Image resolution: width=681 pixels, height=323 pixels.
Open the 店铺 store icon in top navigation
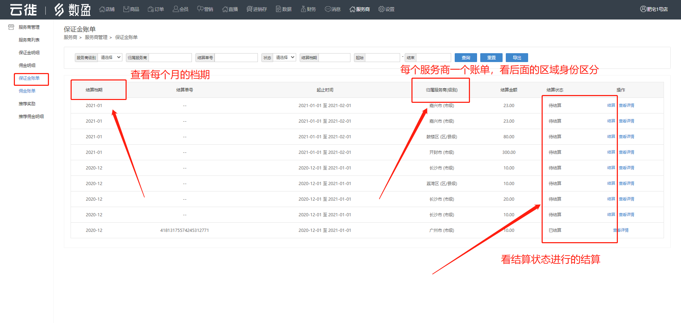(102, 9)
